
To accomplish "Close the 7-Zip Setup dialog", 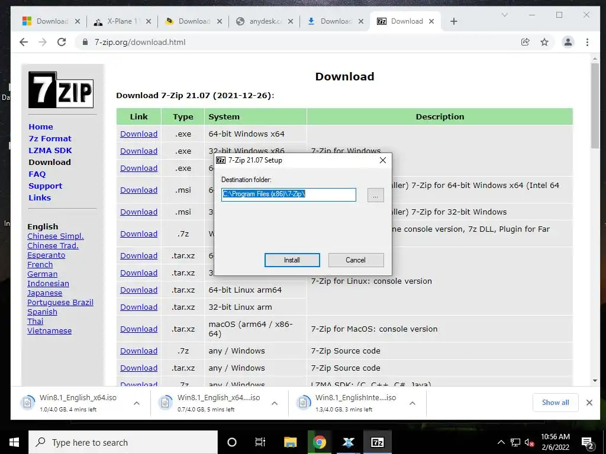I will 383,160.
